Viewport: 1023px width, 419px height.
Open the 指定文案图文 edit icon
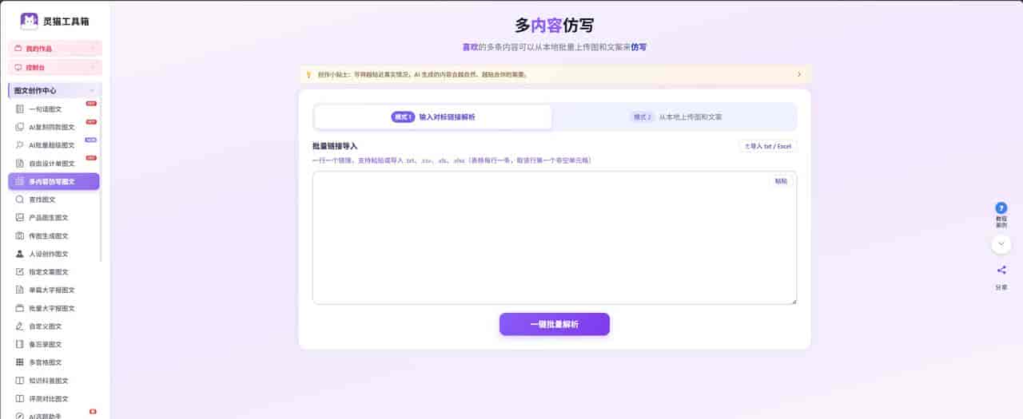coord(20,272)
